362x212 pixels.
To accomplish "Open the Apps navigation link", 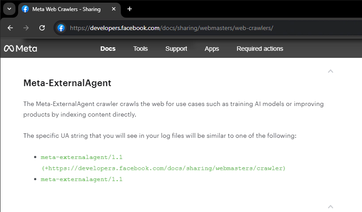I will click(212, 49).
